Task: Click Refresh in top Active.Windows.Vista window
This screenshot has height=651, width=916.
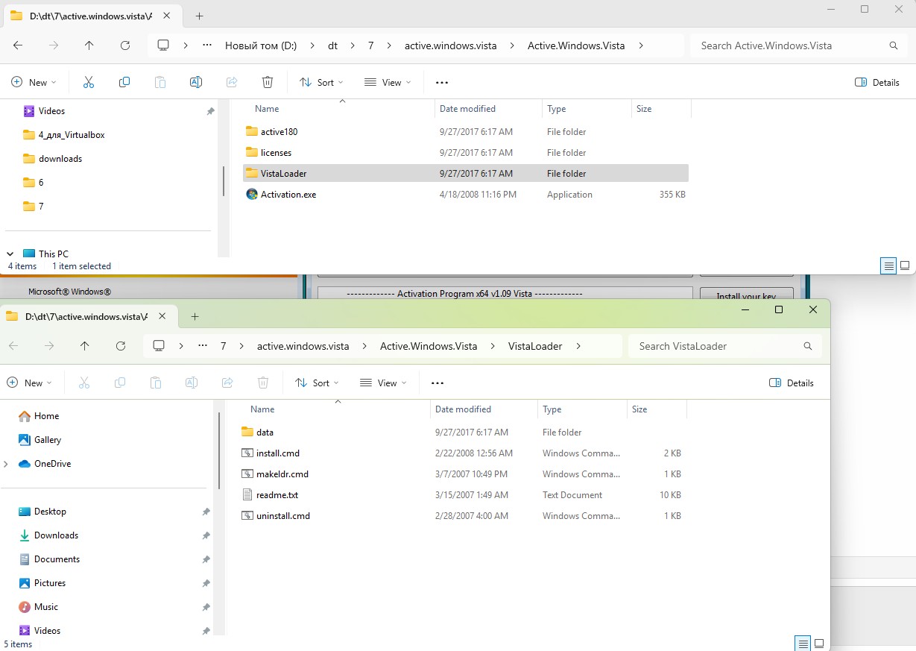Action: (125, 45)
